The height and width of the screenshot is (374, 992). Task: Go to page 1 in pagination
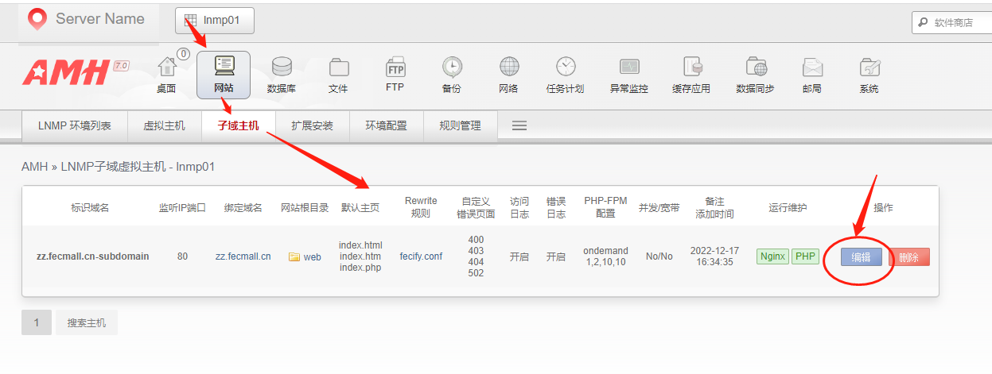pyautogui.click(x=37, y=322)
